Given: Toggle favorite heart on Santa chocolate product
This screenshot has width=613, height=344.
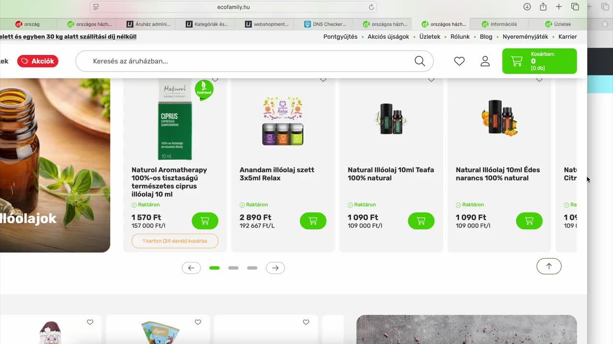Looking at the screenshot, I should coord(90,322).
